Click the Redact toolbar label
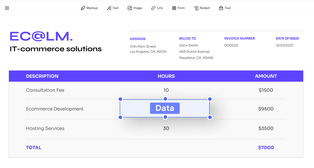The height and width of the screenshot is (168, 314). 205,8
